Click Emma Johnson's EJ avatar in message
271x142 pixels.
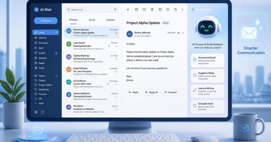tap(129, 34)
